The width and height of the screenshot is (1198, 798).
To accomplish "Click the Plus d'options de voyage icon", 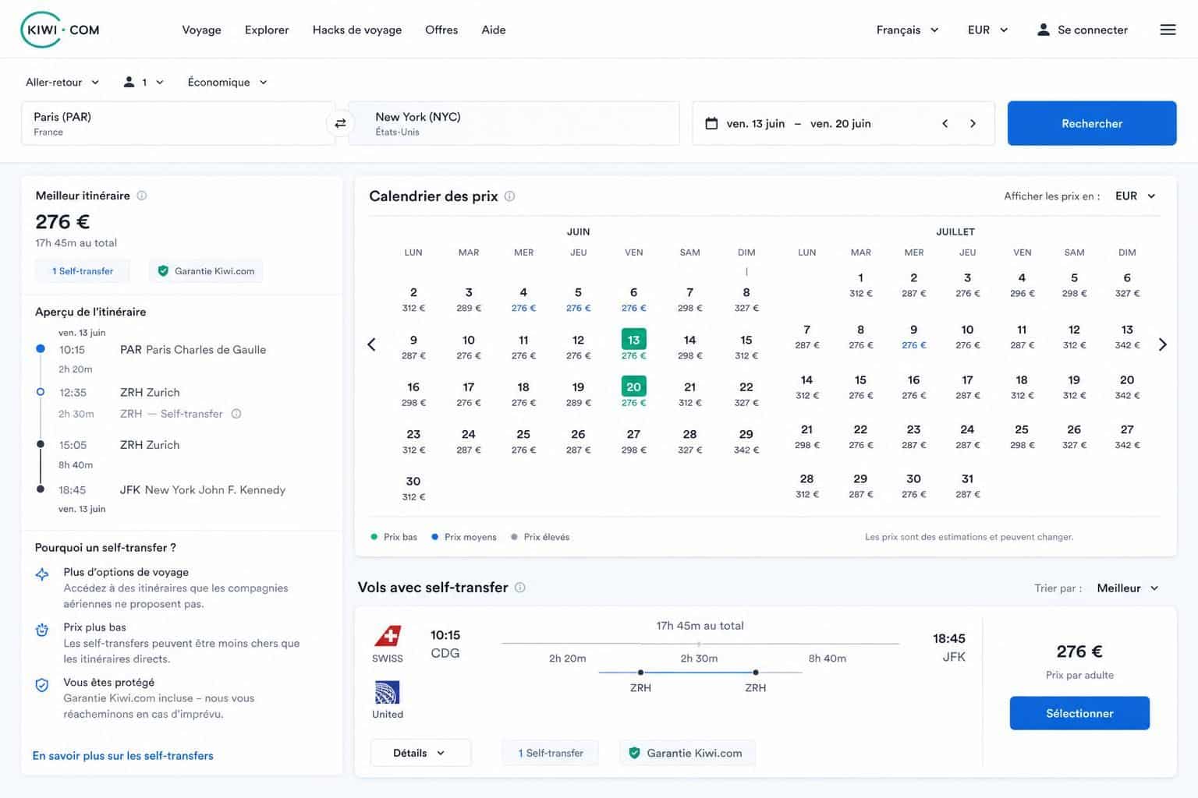I will coord(42,574).
